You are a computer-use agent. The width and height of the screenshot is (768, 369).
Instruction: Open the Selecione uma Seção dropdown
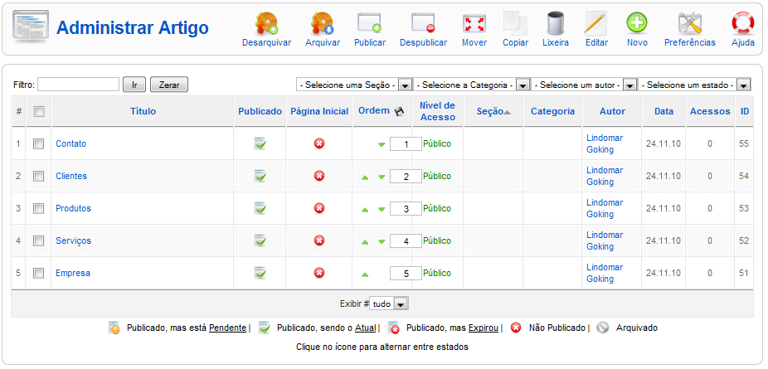tap(353, 85)
